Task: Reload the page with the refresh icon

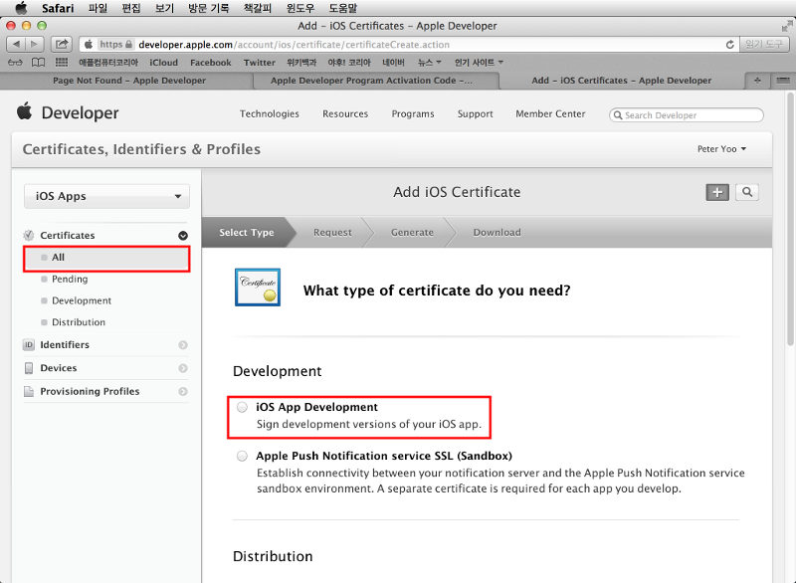Action: tap(730, 45)
